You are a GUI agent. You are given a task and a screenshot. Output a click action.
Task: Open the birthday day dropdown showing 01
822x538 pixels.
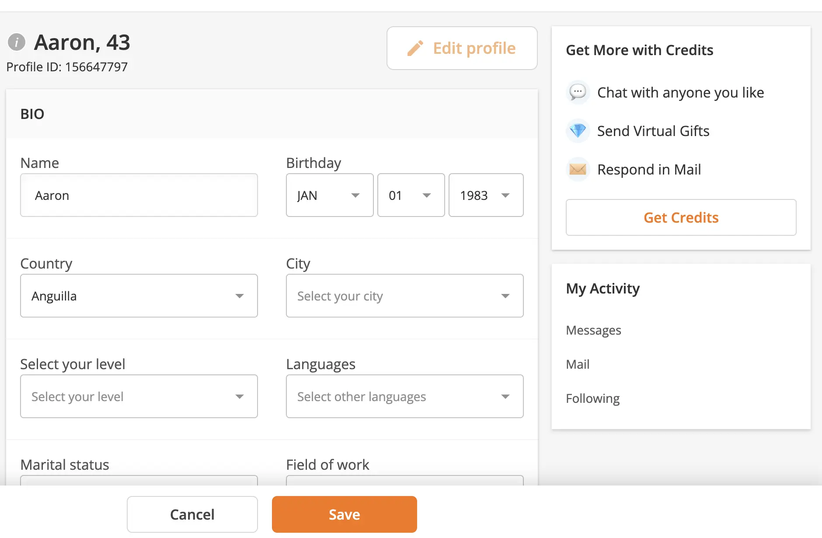tap(411, 195)
